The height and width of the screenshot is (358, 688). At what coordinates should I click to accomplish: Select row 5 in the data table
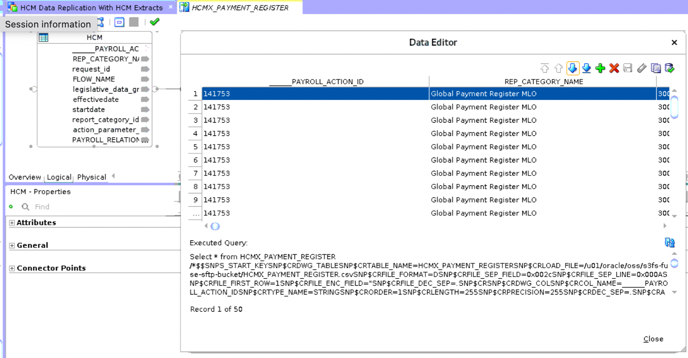(316, 147)
